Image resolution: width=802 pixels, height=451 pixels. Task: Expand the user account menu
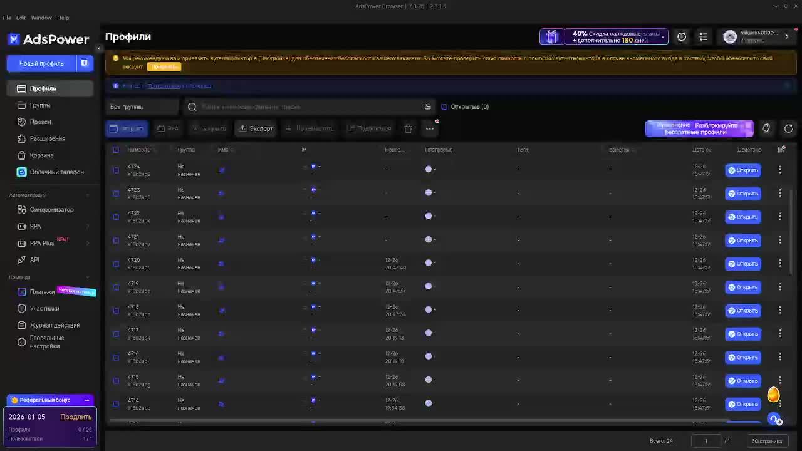(758, 37)
